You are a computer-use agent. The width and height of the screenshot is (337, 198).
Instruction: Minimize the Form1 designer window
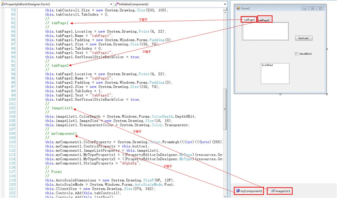(305, 9)
